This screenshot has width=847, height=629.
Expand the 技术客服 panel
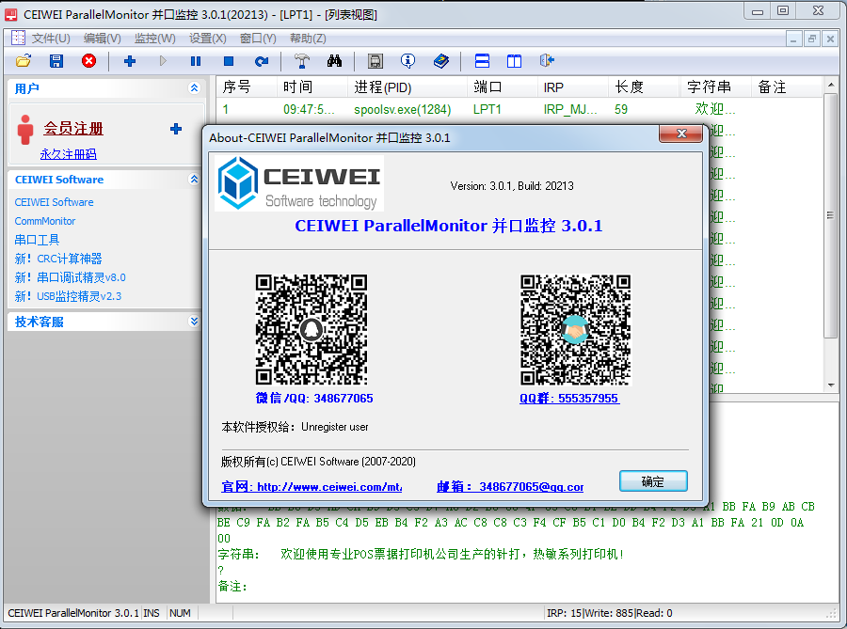[x=195, y=322]
